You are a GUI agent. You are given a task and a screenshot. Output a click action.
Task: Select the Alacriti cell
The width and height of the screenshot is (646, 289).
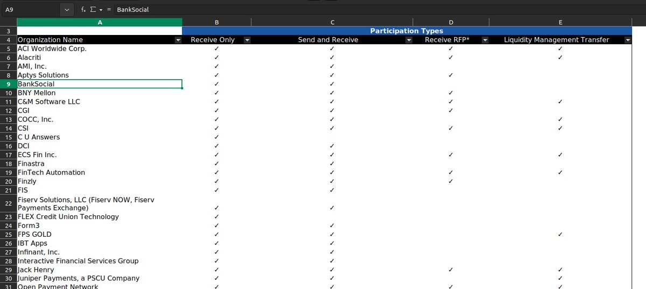pyautogui.click(x=100, y=58)
